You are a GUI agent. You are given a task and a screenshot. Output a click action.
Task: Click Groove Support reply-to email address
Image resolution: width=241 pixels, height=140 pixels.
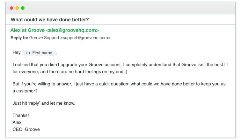click(x=70, y=37)
